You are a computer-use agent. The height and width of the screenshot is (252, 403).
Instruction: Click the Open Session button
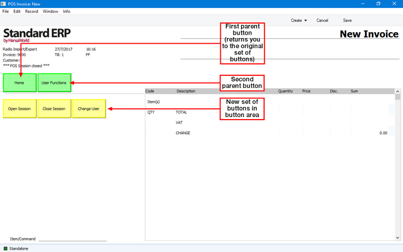tap(19, 109)
